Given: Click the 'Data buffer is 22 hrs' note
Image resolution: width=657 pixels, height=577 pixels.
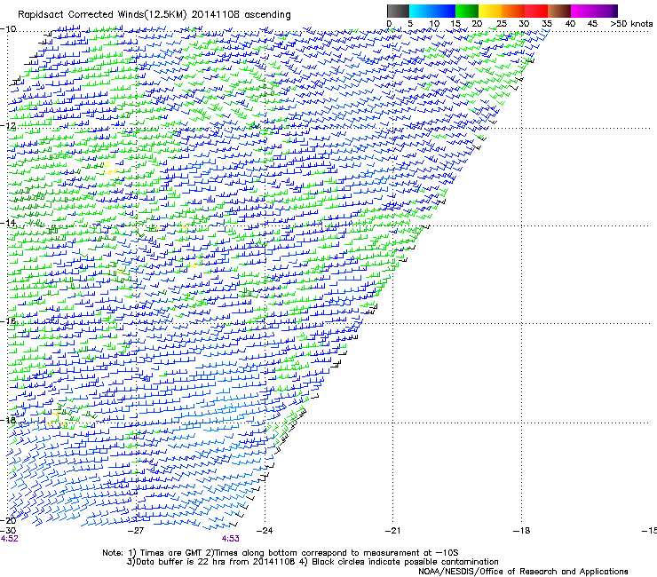Looking at the screenshot, I should pos(313,562).
